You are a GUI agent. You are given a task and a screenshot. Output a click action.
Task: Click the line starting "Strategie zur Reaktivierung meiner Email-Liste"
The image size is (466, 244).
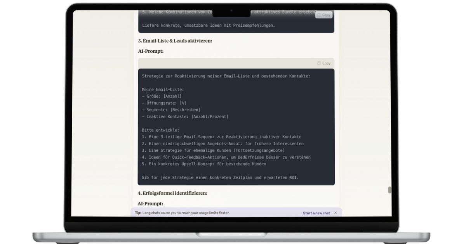coord(226,76)
